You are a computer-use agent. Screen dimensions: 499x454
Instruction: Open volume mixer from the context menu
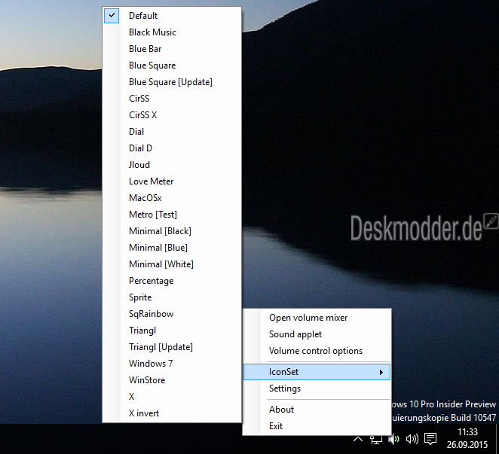(308, 318)
